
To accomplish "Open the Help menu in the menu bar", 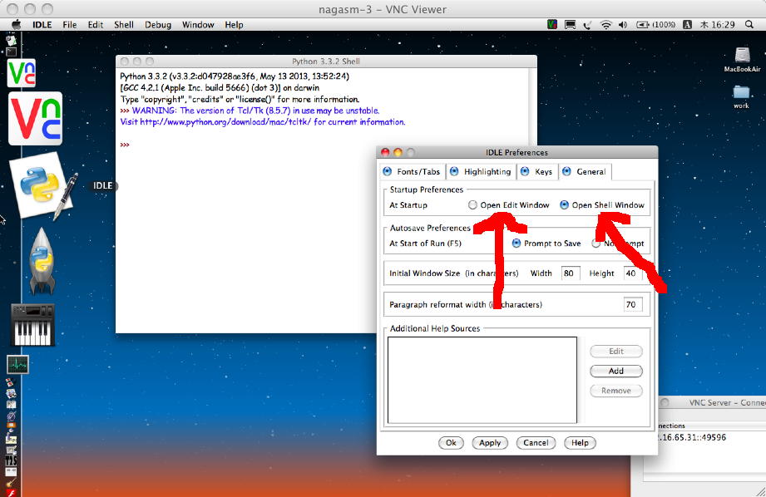I will point(234,24).
